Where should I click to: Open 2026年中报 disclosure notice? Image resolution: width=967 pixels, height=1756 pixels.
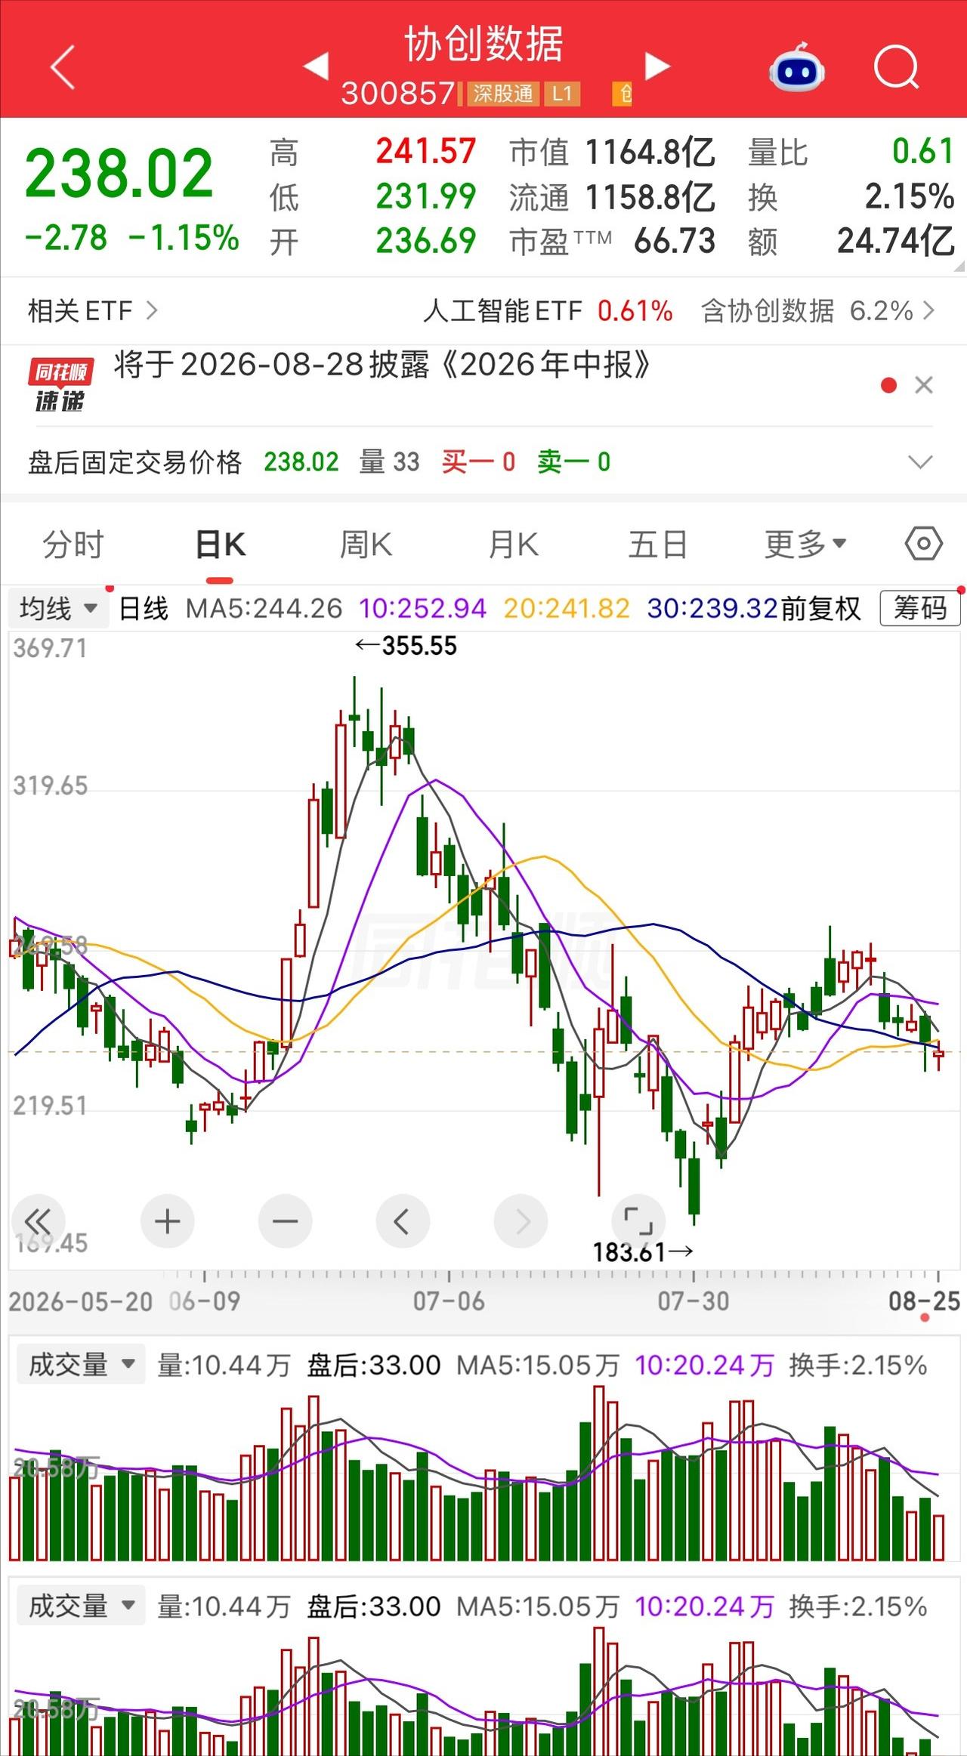click(x=382, y=365)
